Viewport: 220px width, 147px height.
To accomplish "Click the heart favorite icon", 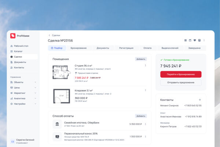I will click(195, 40).
